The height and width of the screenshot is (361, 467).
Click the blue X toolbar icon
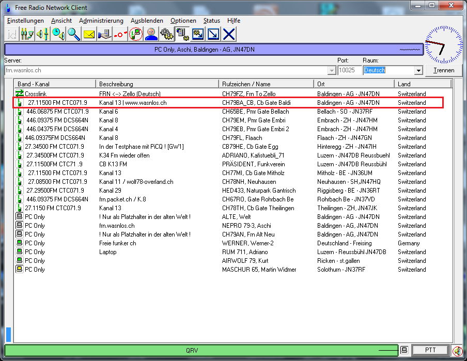tap(229, 34)
